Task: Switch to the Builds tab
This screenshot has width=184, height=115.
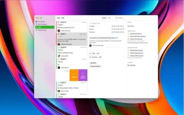Action: point(104,18)
